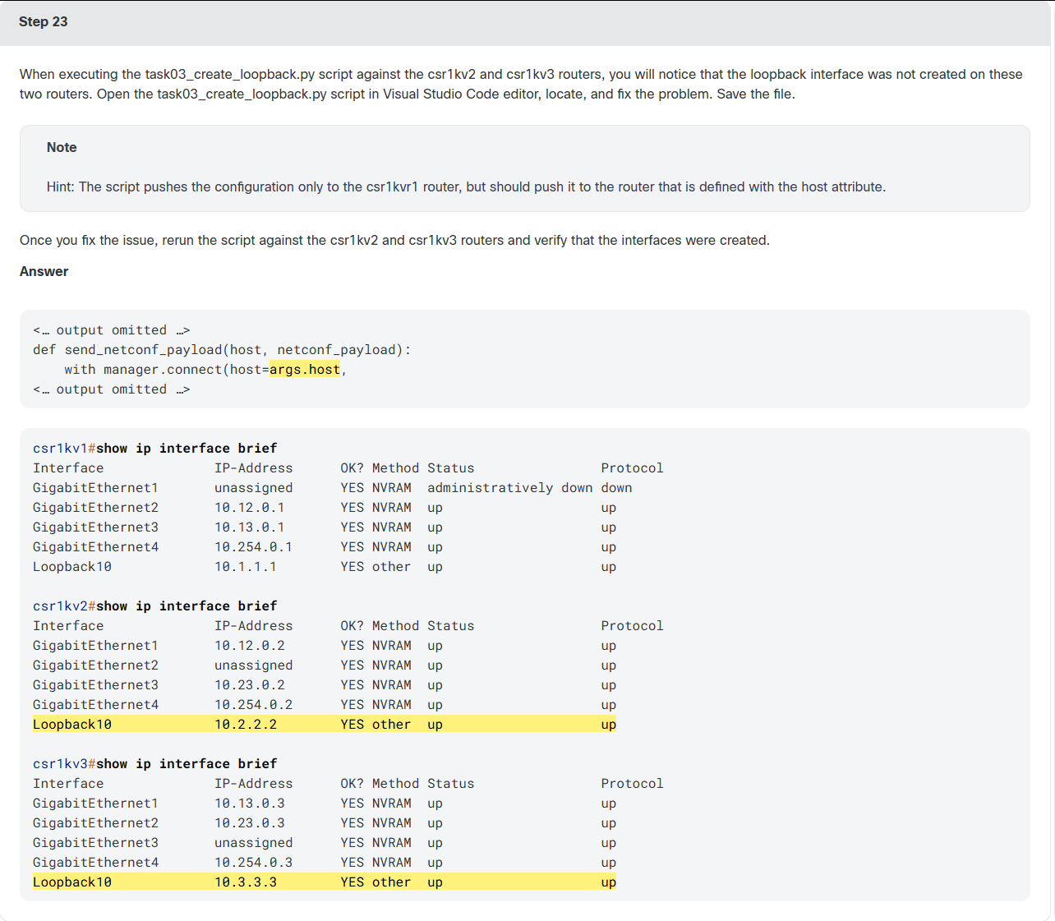This screenshot has width=1055, height=921.
Task: Click IP address 10.254.0.2
Action: coord(254,705)
